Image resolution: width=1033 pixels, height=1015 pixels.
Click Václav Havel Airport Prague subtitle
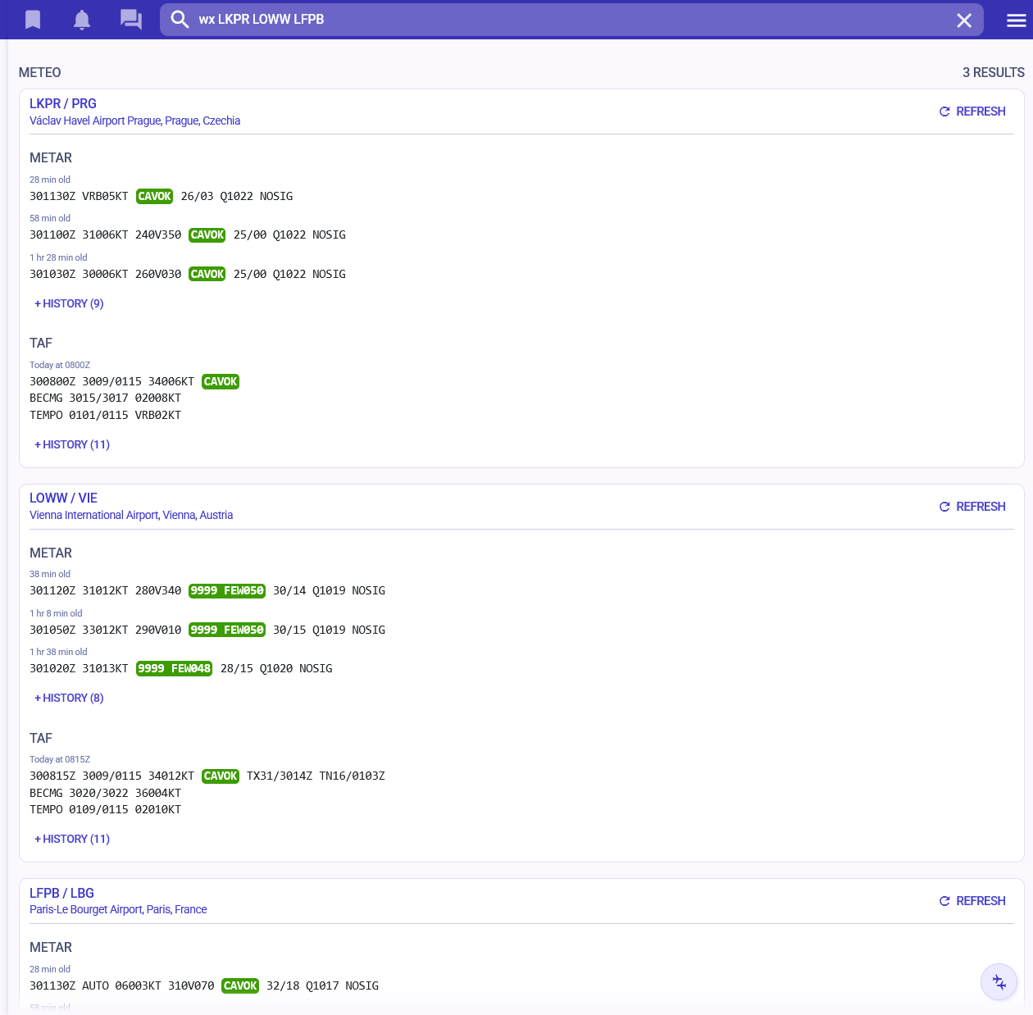(x=134, y=121)
